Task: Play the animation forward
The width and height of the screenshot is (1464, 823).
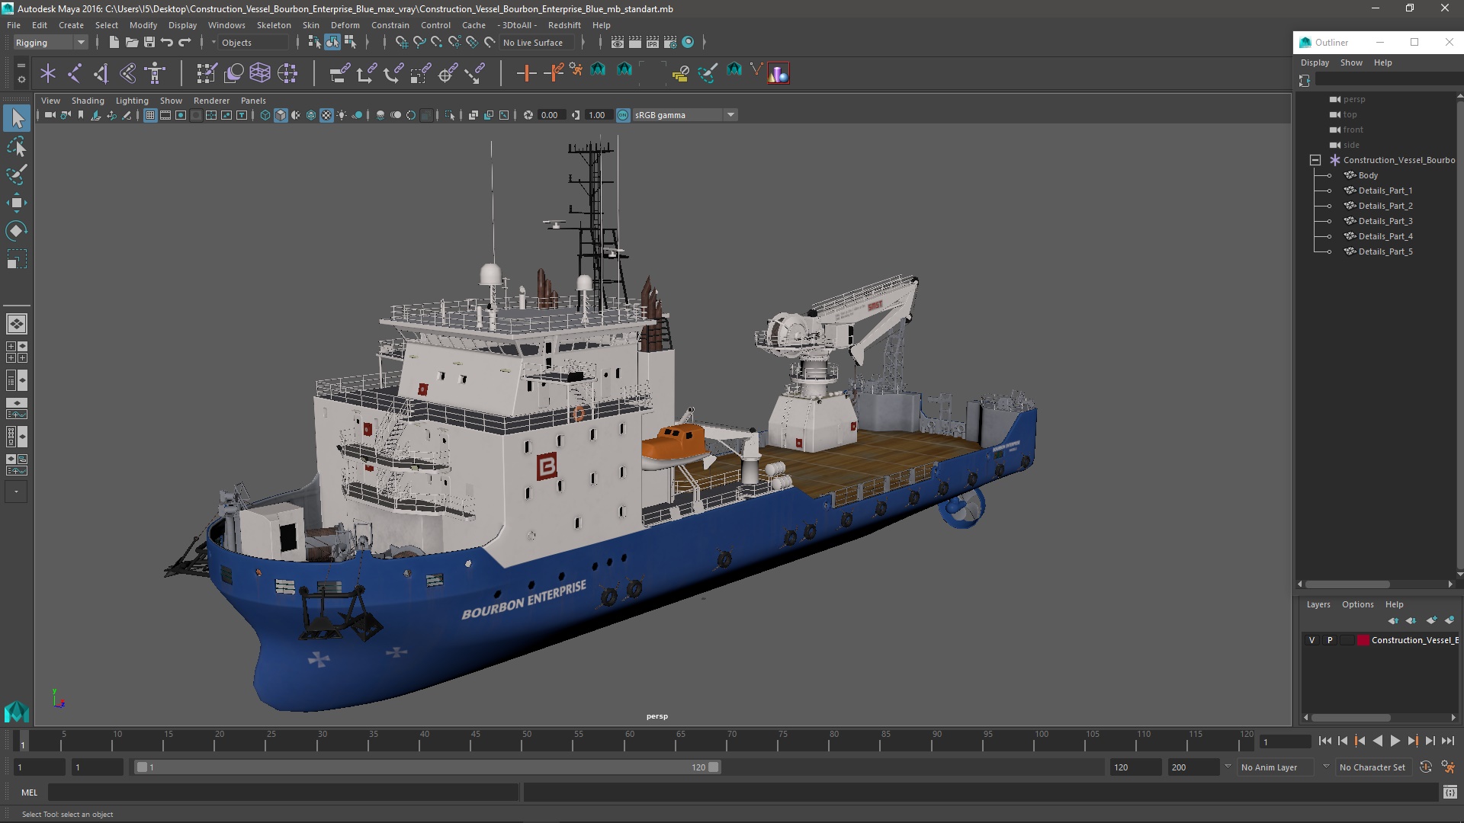Action: 1395,741
